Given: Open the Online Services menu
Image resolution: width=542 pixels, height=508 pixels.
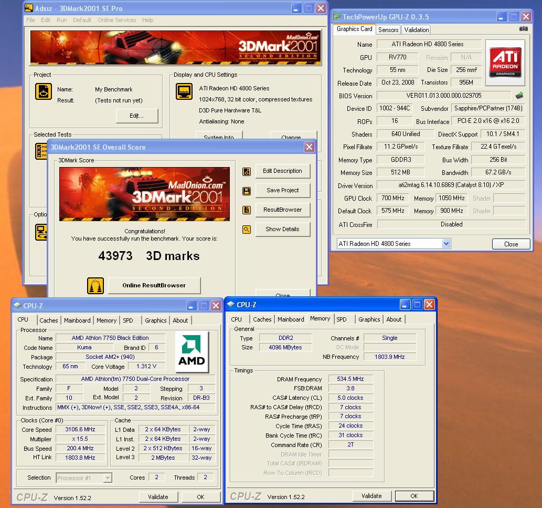Looking at the screenshot, I should point(117,20).
